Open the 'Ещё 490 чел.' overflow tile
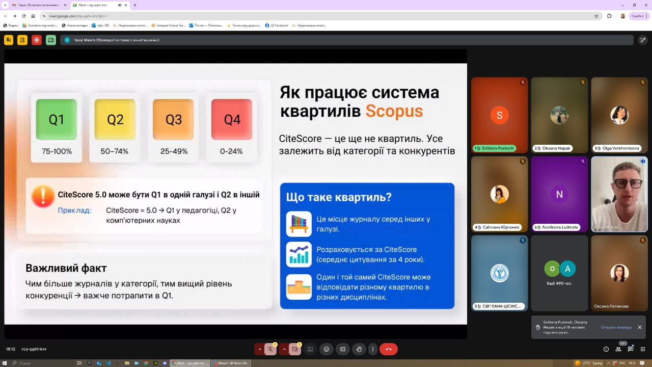Viewport: 652px width, 367px height. point(559,273)
